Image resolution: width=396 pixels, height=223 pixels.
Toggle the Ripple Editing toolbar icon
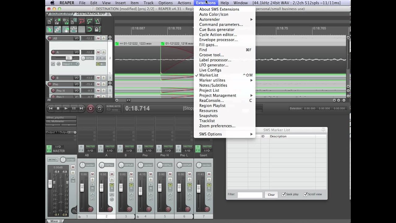pos(66,29)
